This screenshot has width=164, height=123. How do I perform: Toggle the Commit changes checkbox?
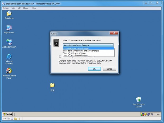[60, 56]
